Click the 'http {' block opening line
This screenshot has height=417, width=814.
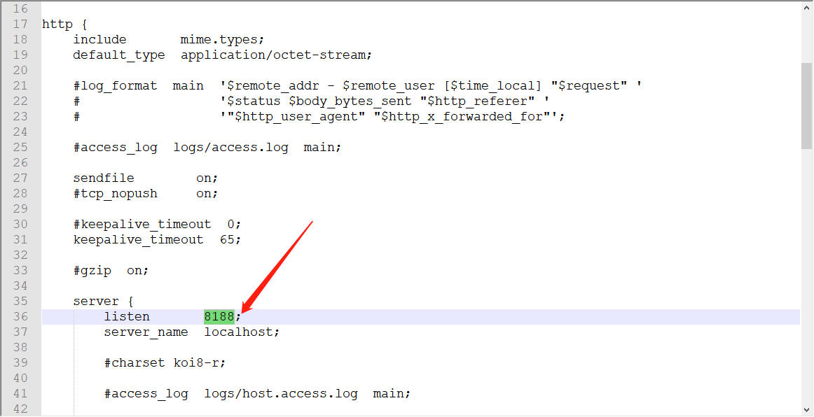point(64,24)
